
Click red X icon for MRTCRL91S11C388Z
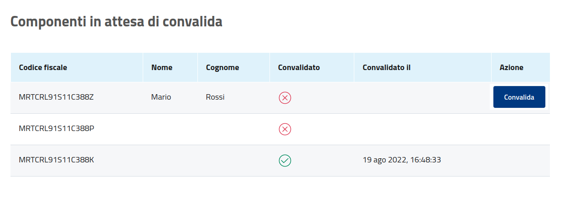pyautogui.click(x=285, y=97)
